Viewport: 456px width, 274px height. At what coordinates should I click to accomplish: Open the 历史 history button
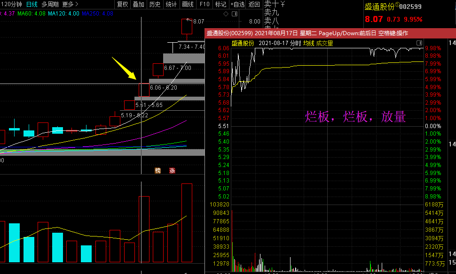point(155,4)
